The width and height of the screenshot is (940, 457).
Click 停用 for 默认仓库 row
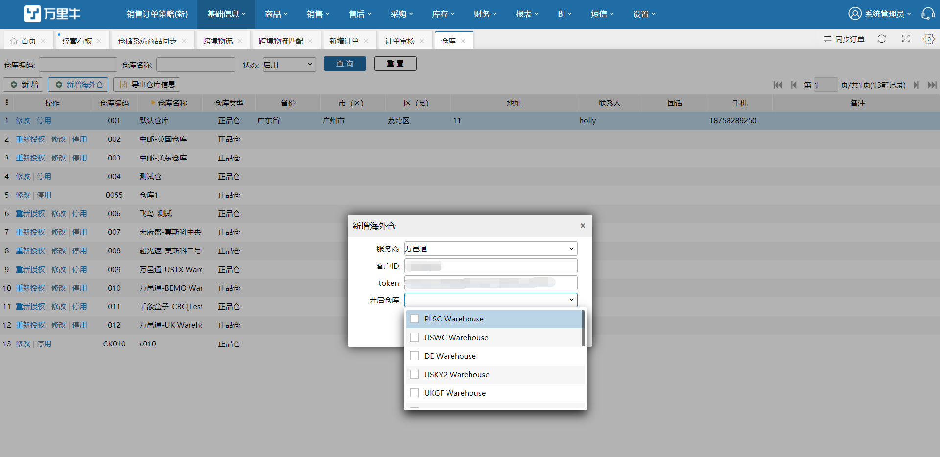[x=44, y=121]
